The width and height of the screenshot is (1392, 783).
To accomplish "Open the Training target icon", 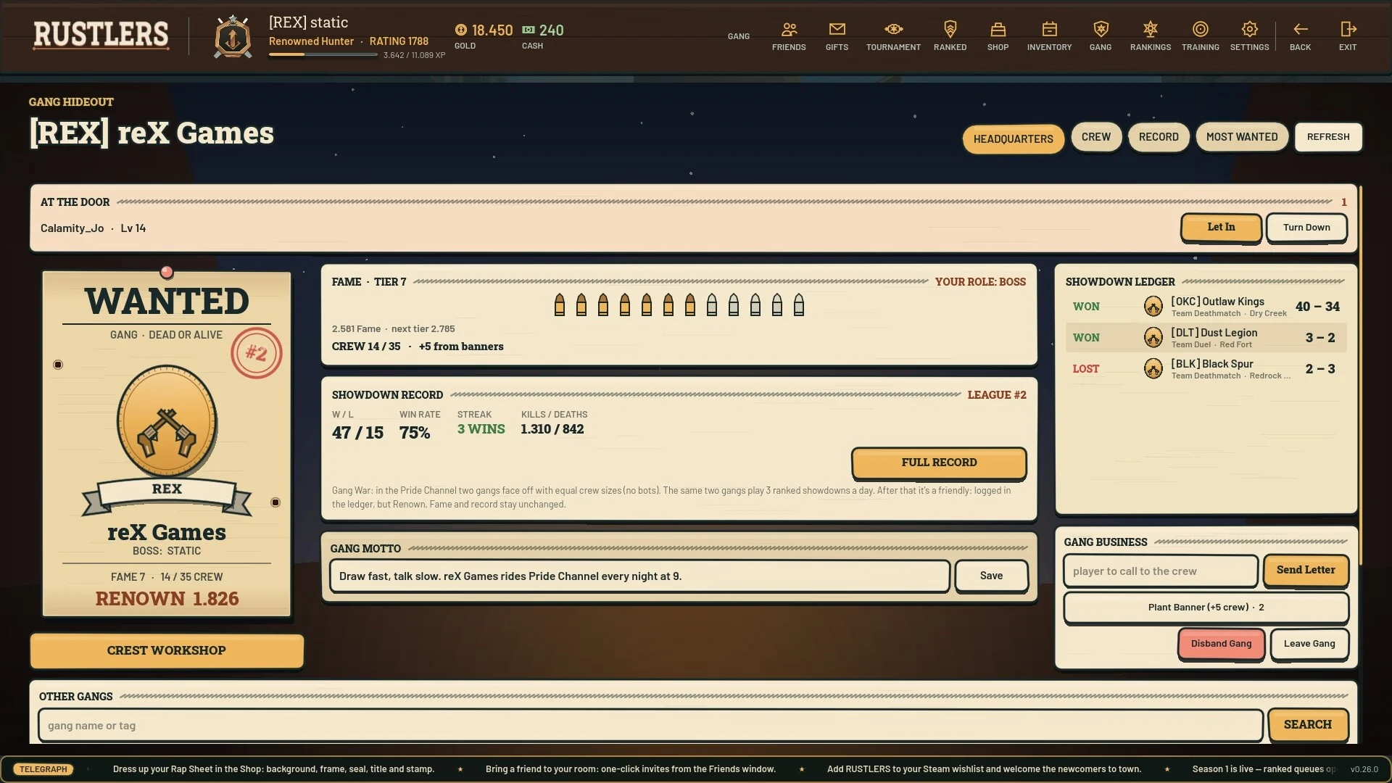I will click(x=1200, y=30).
